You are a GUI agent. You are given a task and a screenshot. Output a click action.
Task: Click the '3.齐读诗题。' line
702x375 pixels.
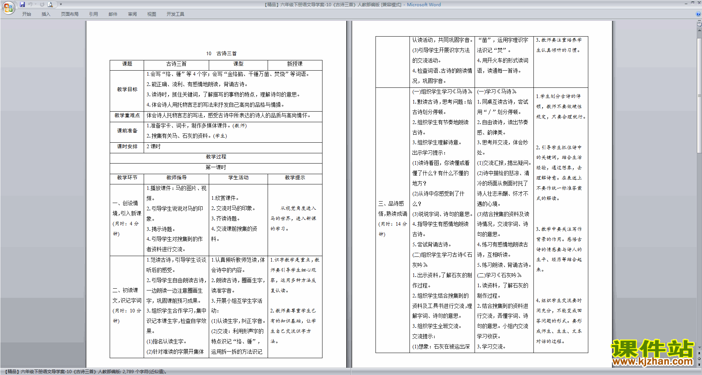226,219
